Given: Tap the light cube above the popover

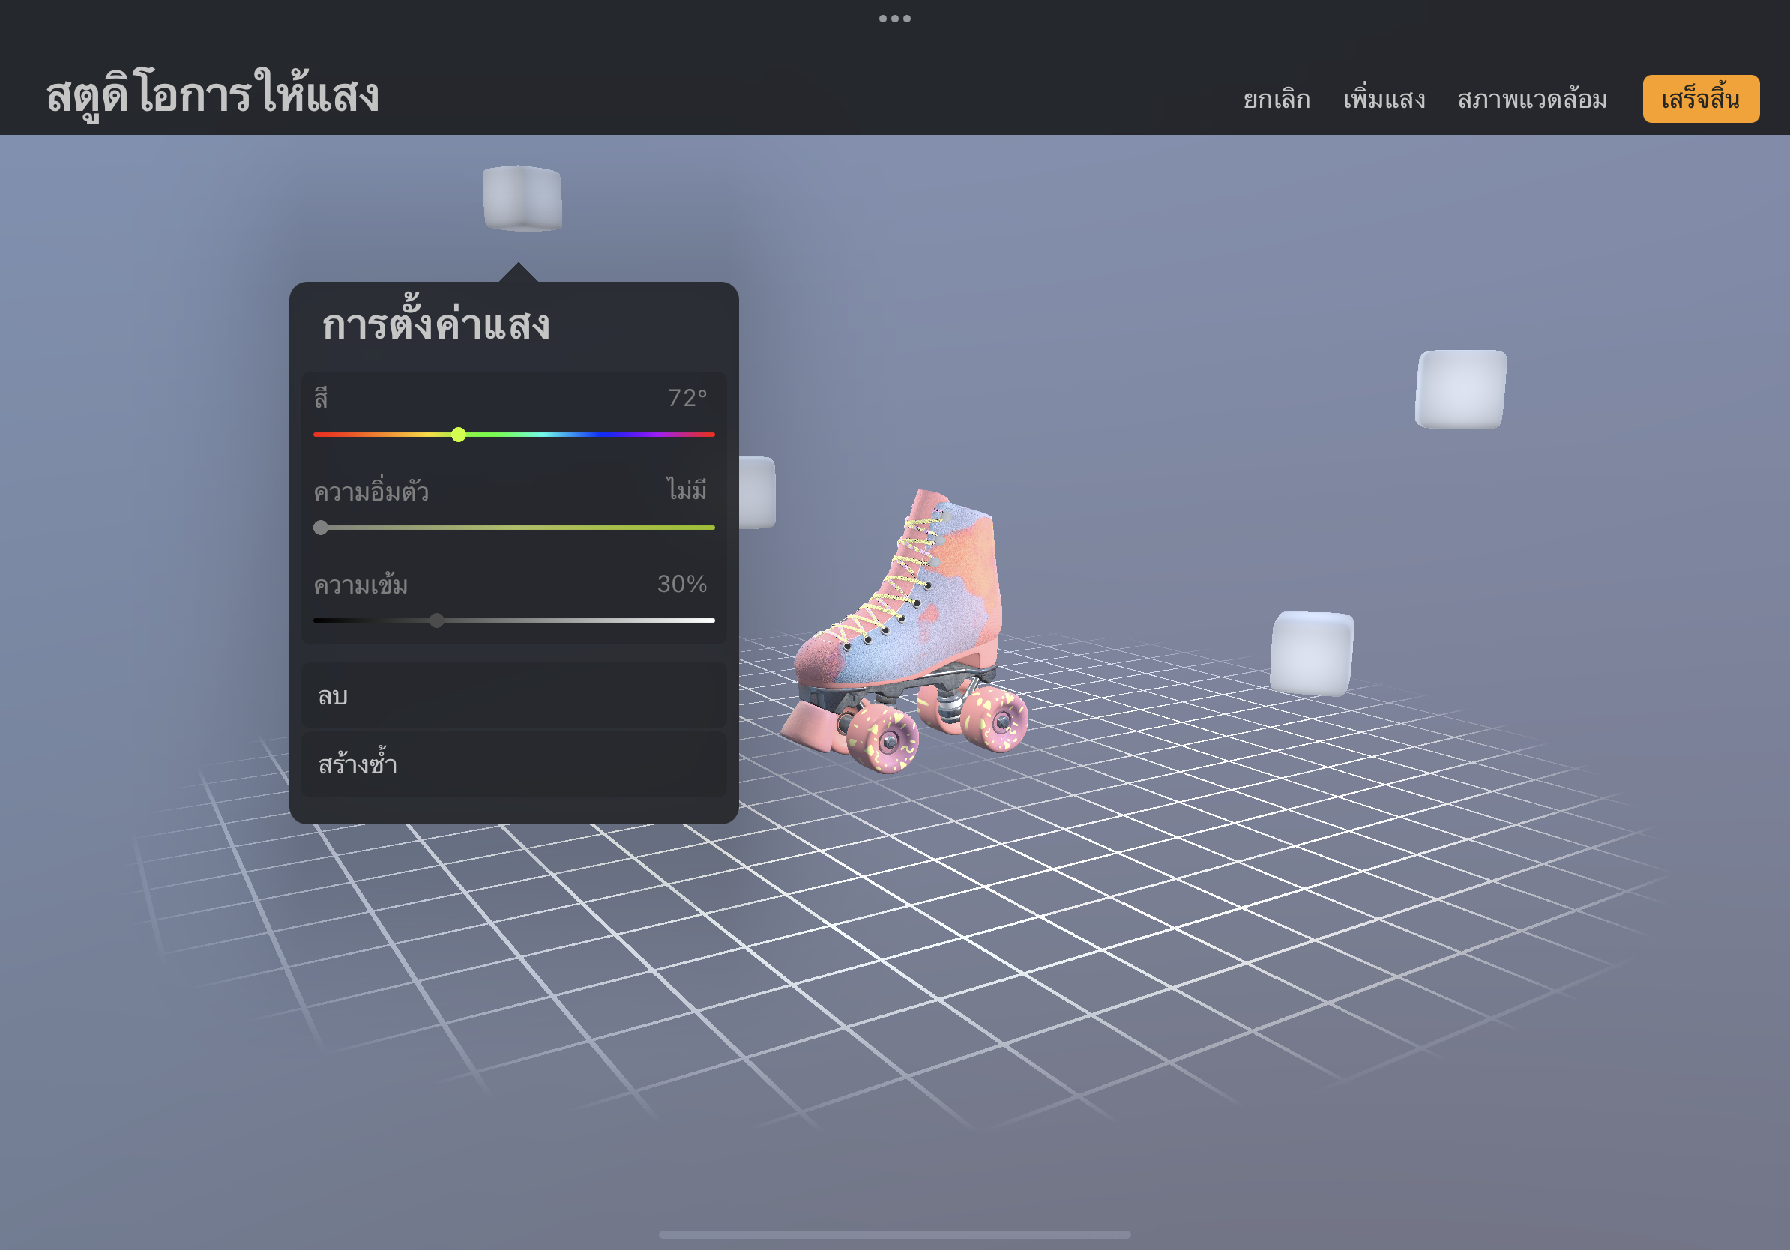Looking at the screenshot, I should click(x=522, y=198).
